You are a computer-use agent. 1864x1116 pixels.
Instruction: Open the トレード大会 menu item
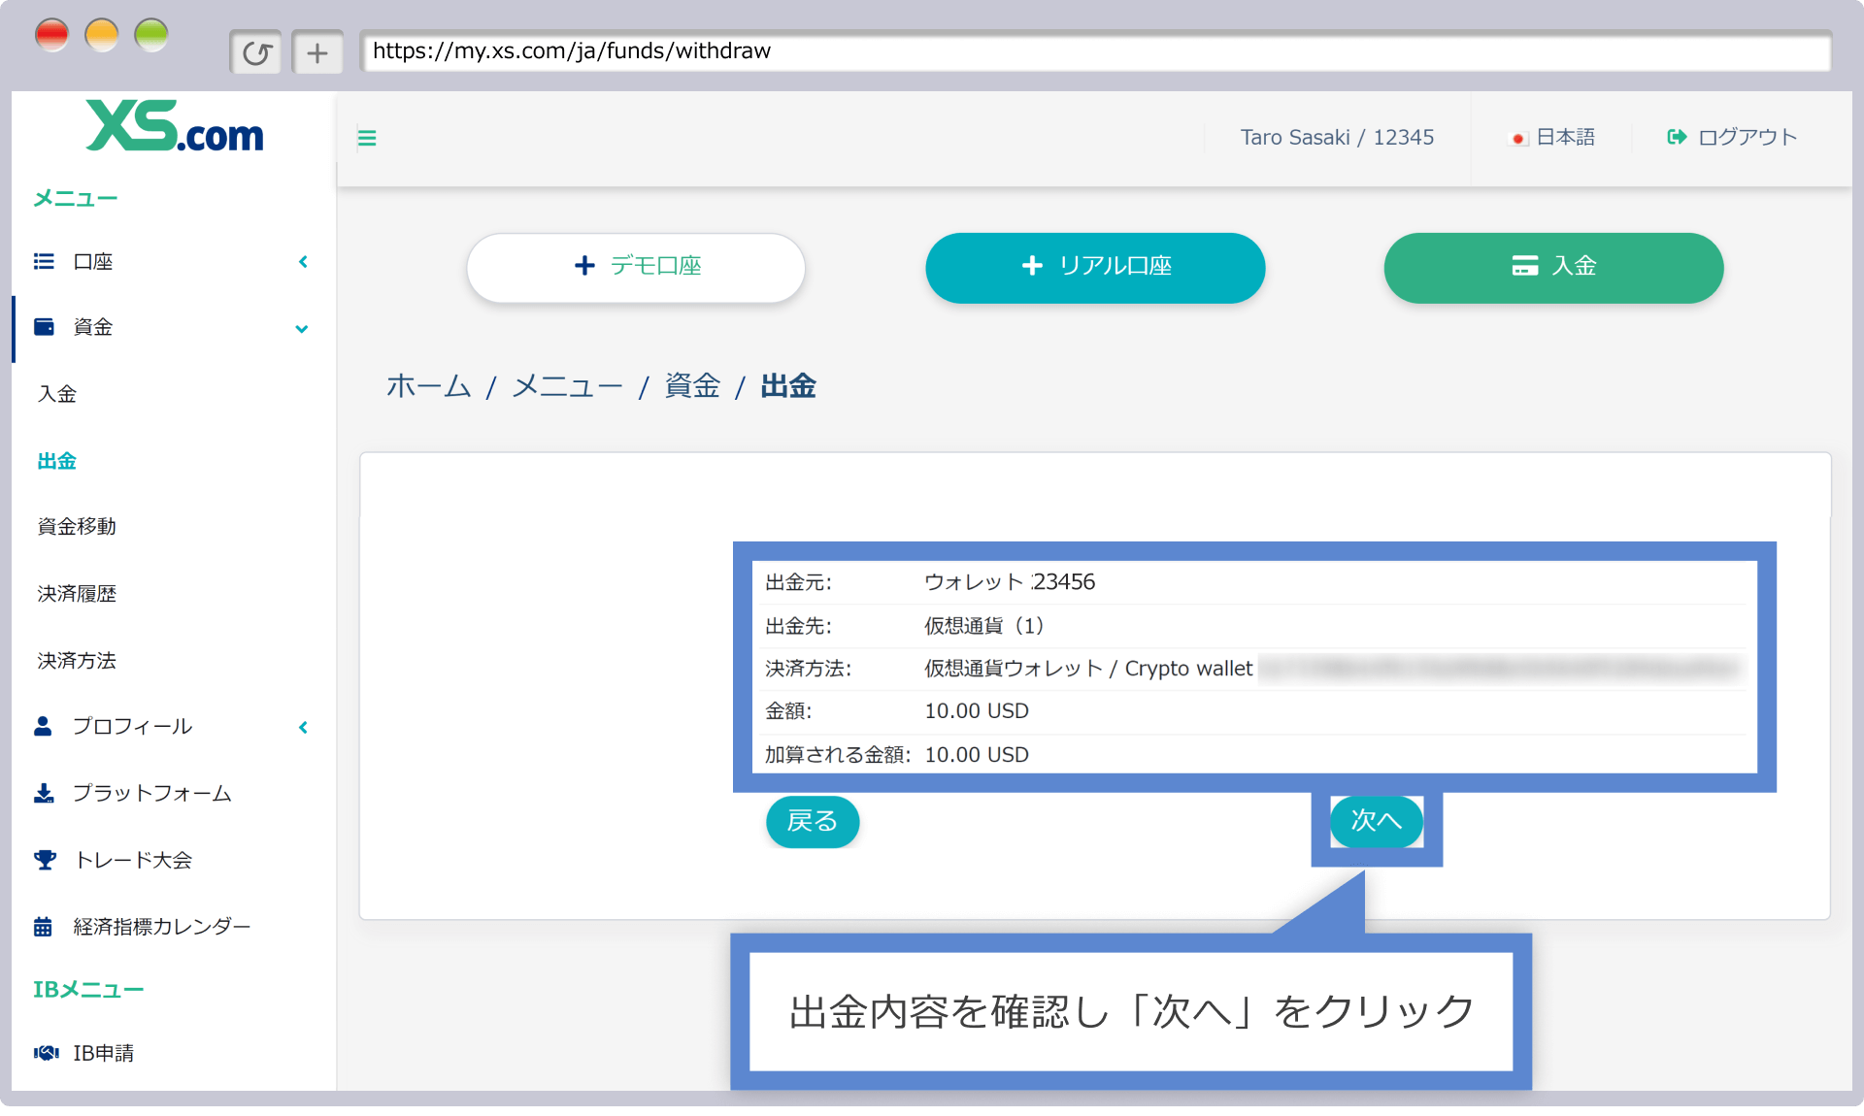click(x=133, y=860)
